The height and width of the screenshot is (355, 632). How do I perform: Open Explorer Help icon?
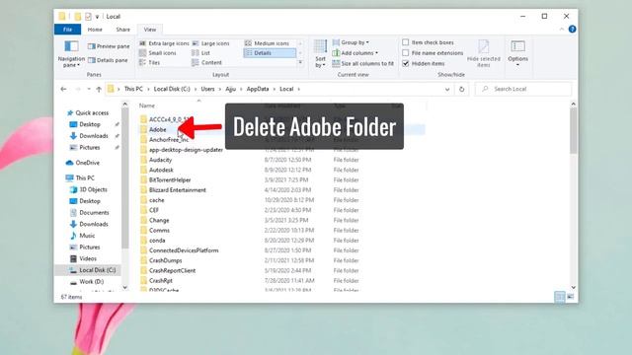(572, 30)
